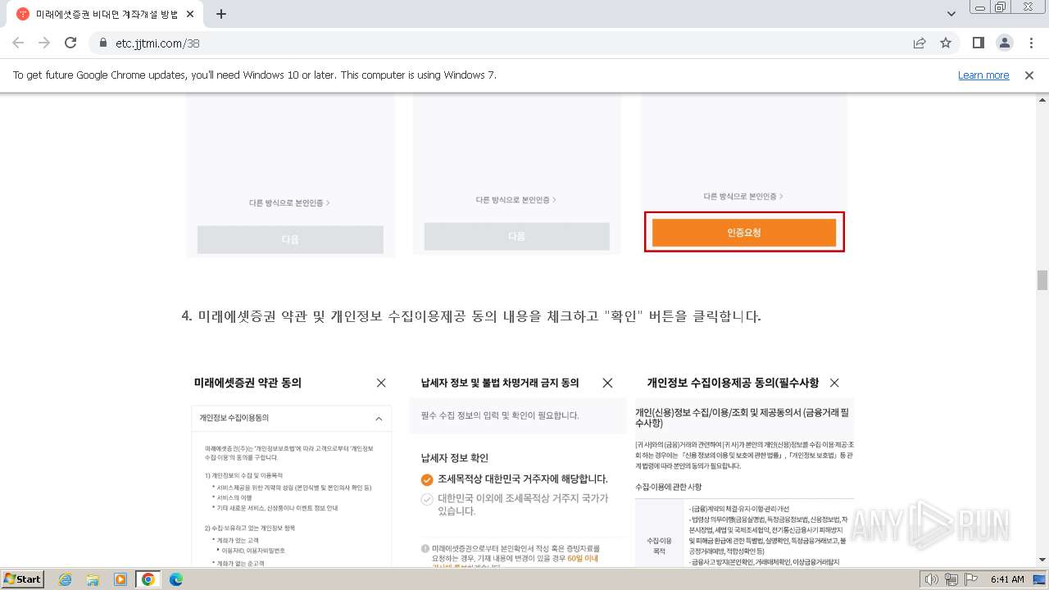View site information lock icon
The image size is (1049, 590).
103,43
